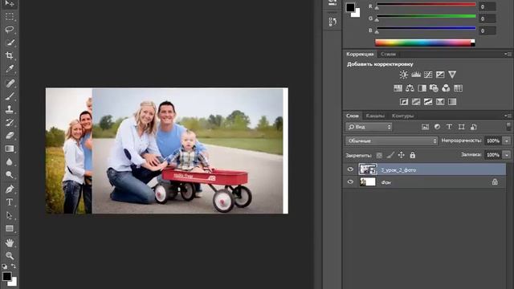Add Vibrance adjustment
514x289 pixels.
click(x=452, y=75)
